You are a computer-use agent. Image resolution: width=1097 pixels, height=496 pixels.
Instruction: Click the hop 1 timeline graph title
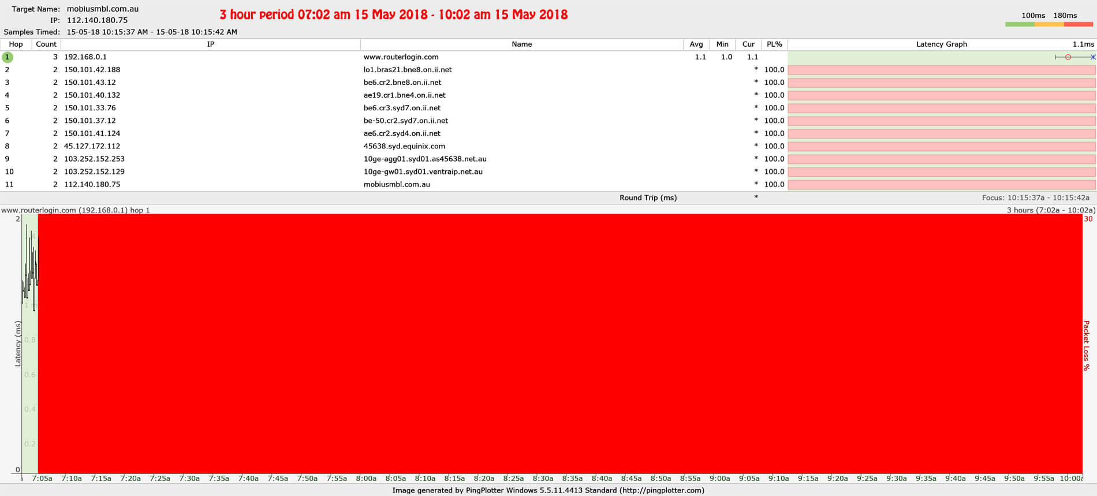point(75,210)
